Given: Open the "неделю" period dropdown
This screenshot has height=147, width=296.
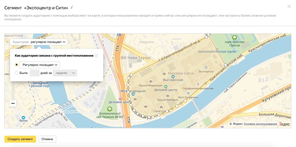Looking at the screenshot, I should [65, 73].
